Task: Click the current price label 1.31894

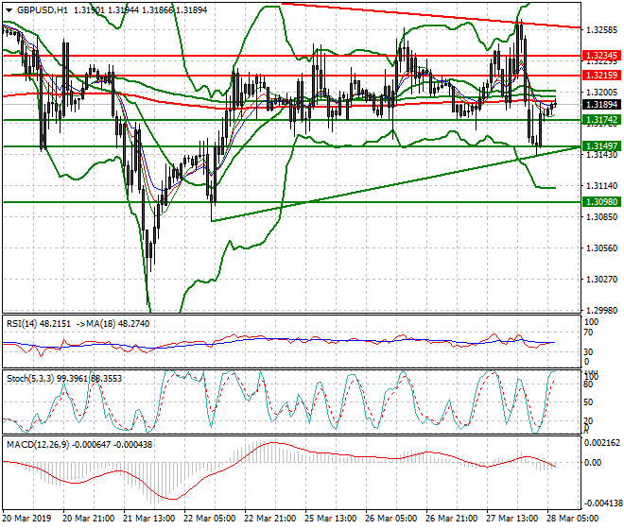Action: click(601, 104)
